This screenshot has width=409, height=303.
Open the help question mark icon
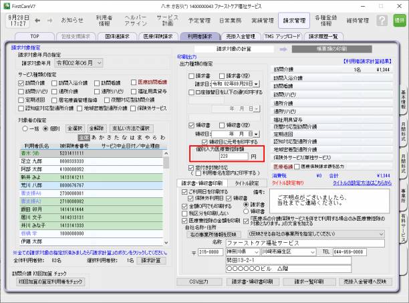pyautogui.click(x=383, y=21)
